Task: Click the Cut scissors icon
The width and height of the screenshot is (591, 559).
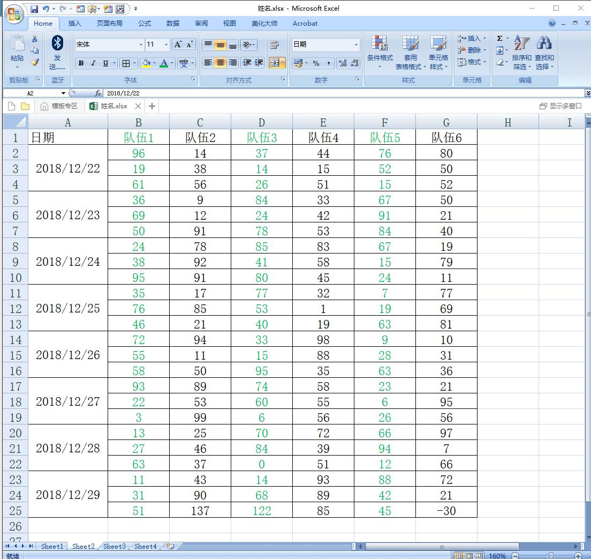Action: (35, 39)
